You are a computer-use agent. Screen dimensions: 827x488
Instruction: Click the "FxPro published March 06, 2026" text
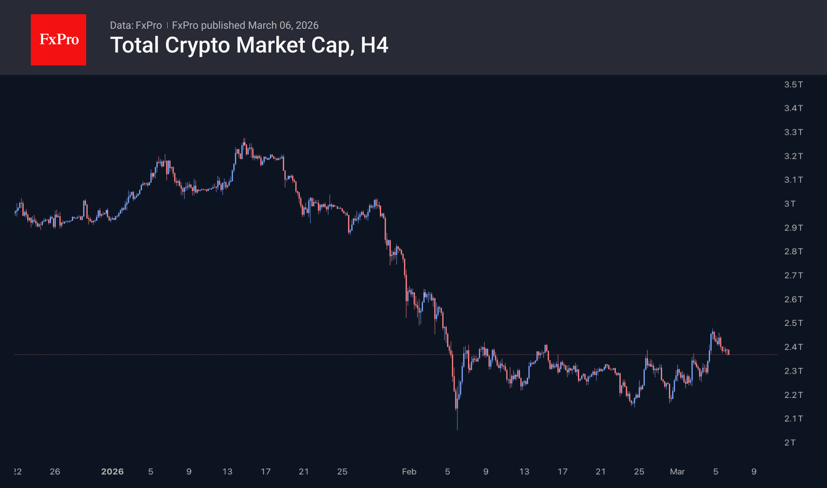245,25
